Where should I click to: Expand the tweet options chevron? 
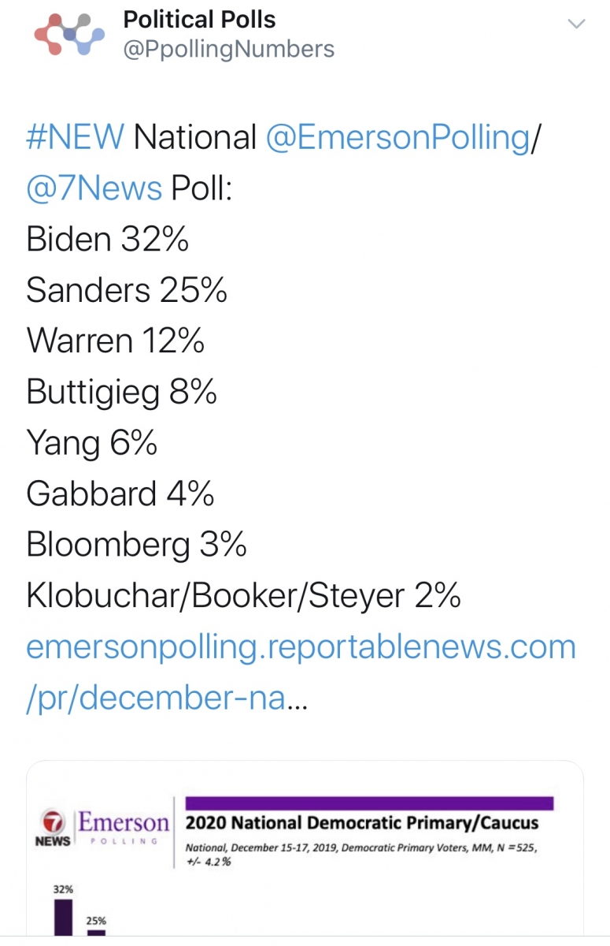(x=577, y=24)
